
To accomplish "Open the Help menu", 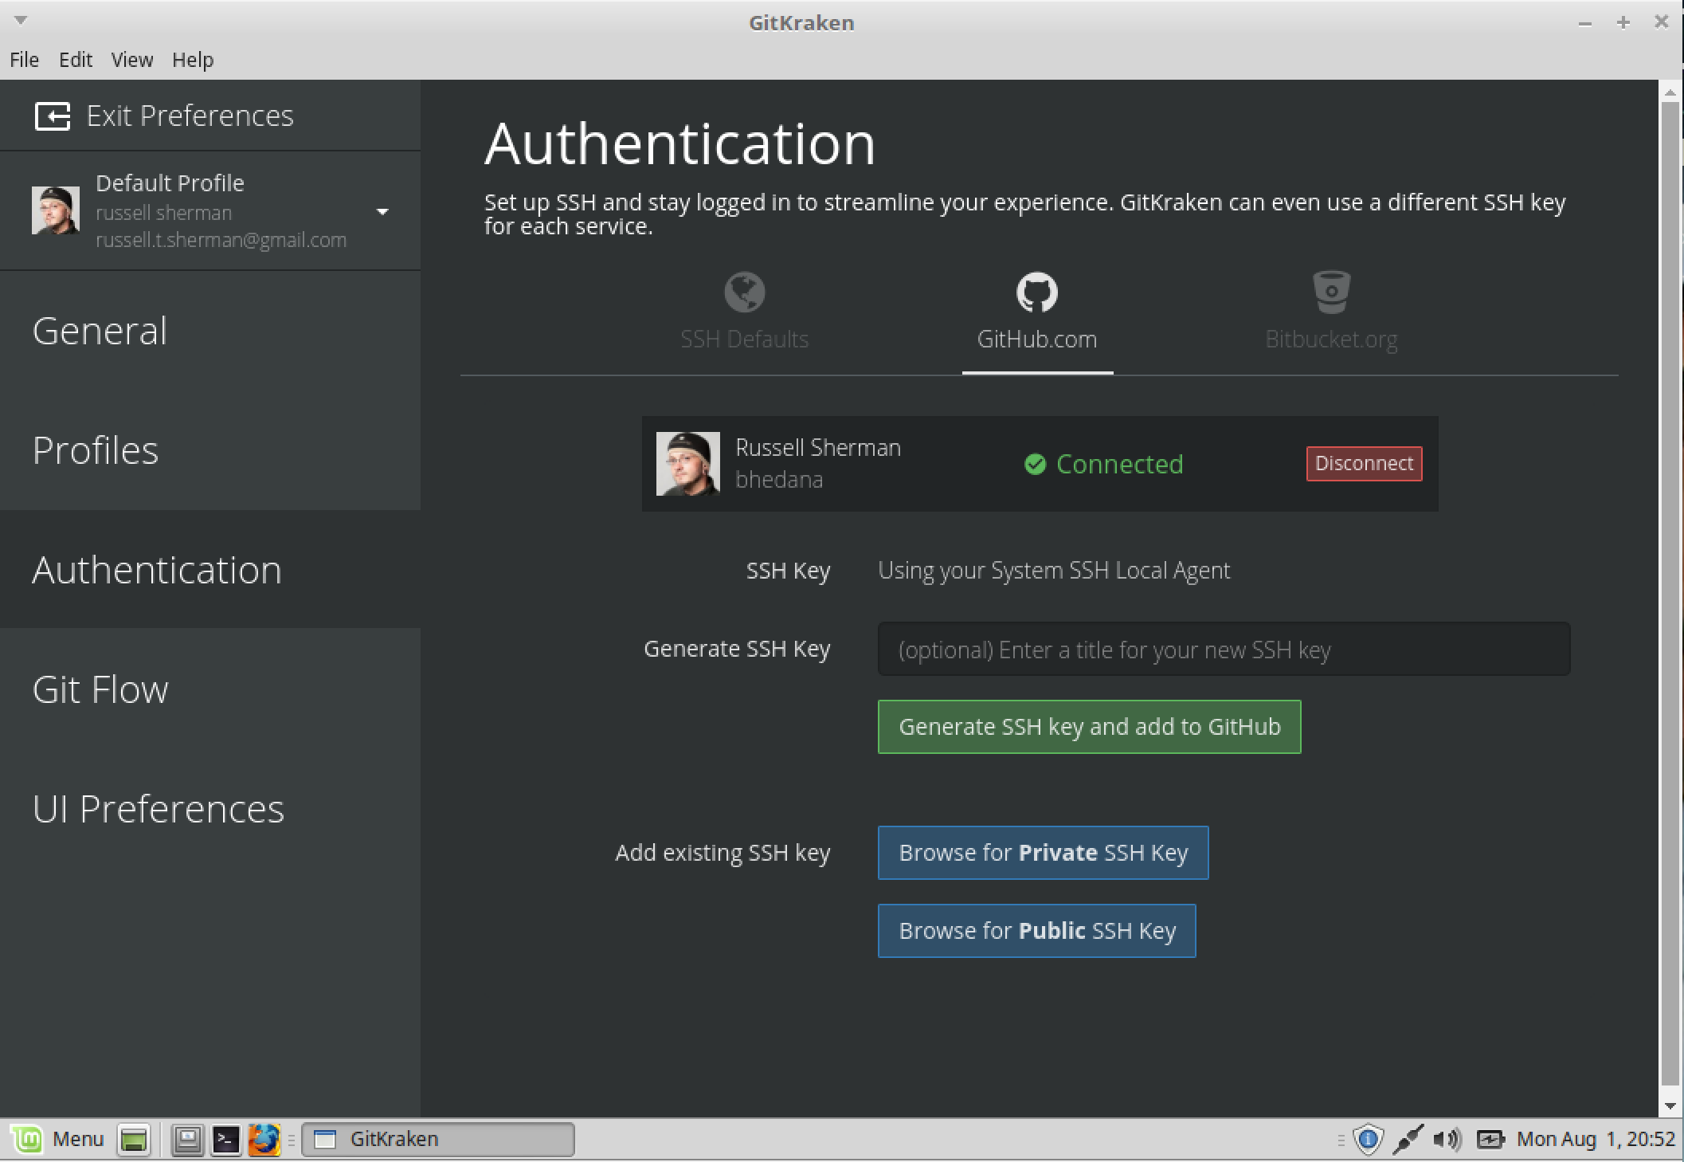I will coord(193,60).
